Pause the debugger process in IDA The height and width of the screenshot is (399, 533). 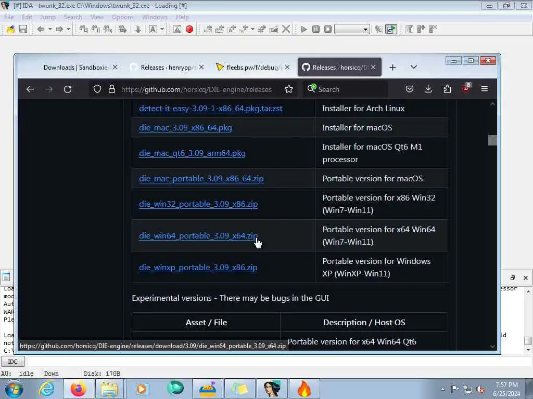pyautogui.click(x=316, y=29)
